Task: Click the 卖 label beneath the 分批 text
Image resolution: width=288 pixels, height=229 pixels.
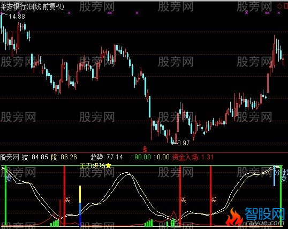Action: pyautogui.click(x=284, y=179)
